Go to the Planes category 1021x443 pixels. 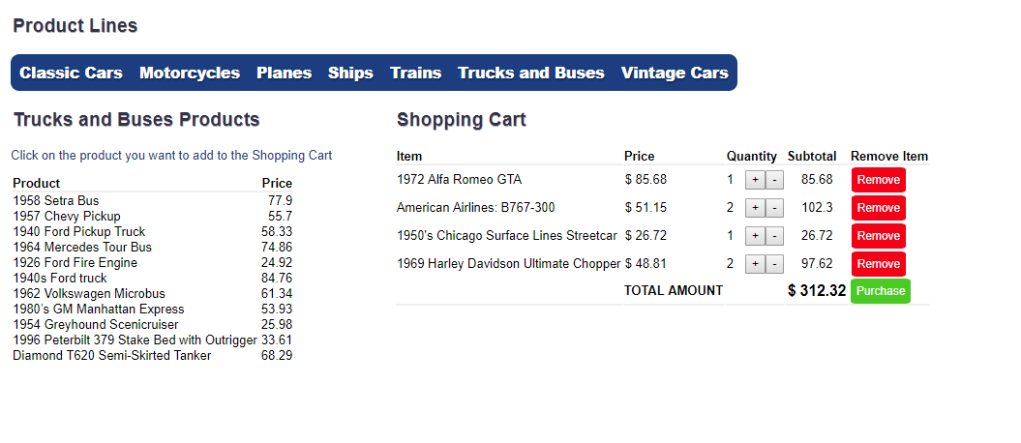tap(284, 73)
